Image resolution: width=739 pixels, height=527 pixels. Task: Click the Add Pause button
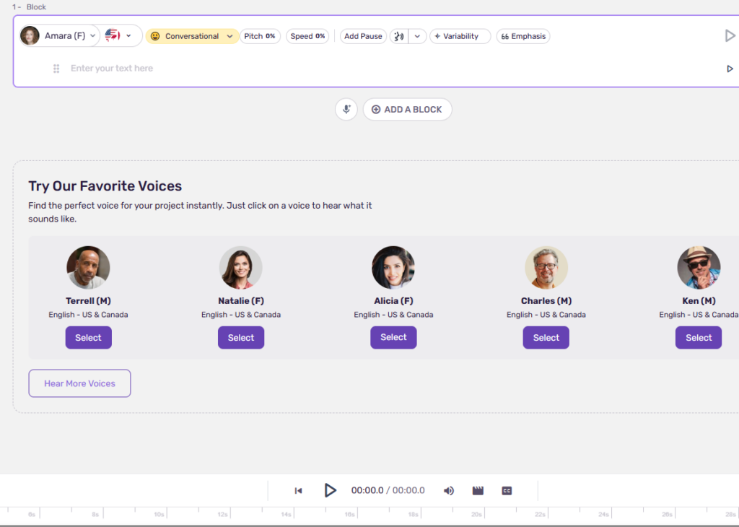(x=363, y=36)
